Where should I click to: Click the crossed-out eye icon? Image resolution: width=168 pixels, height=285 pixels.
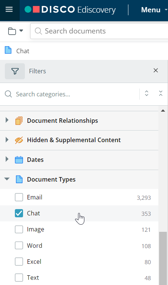click(x=19, y=140)
